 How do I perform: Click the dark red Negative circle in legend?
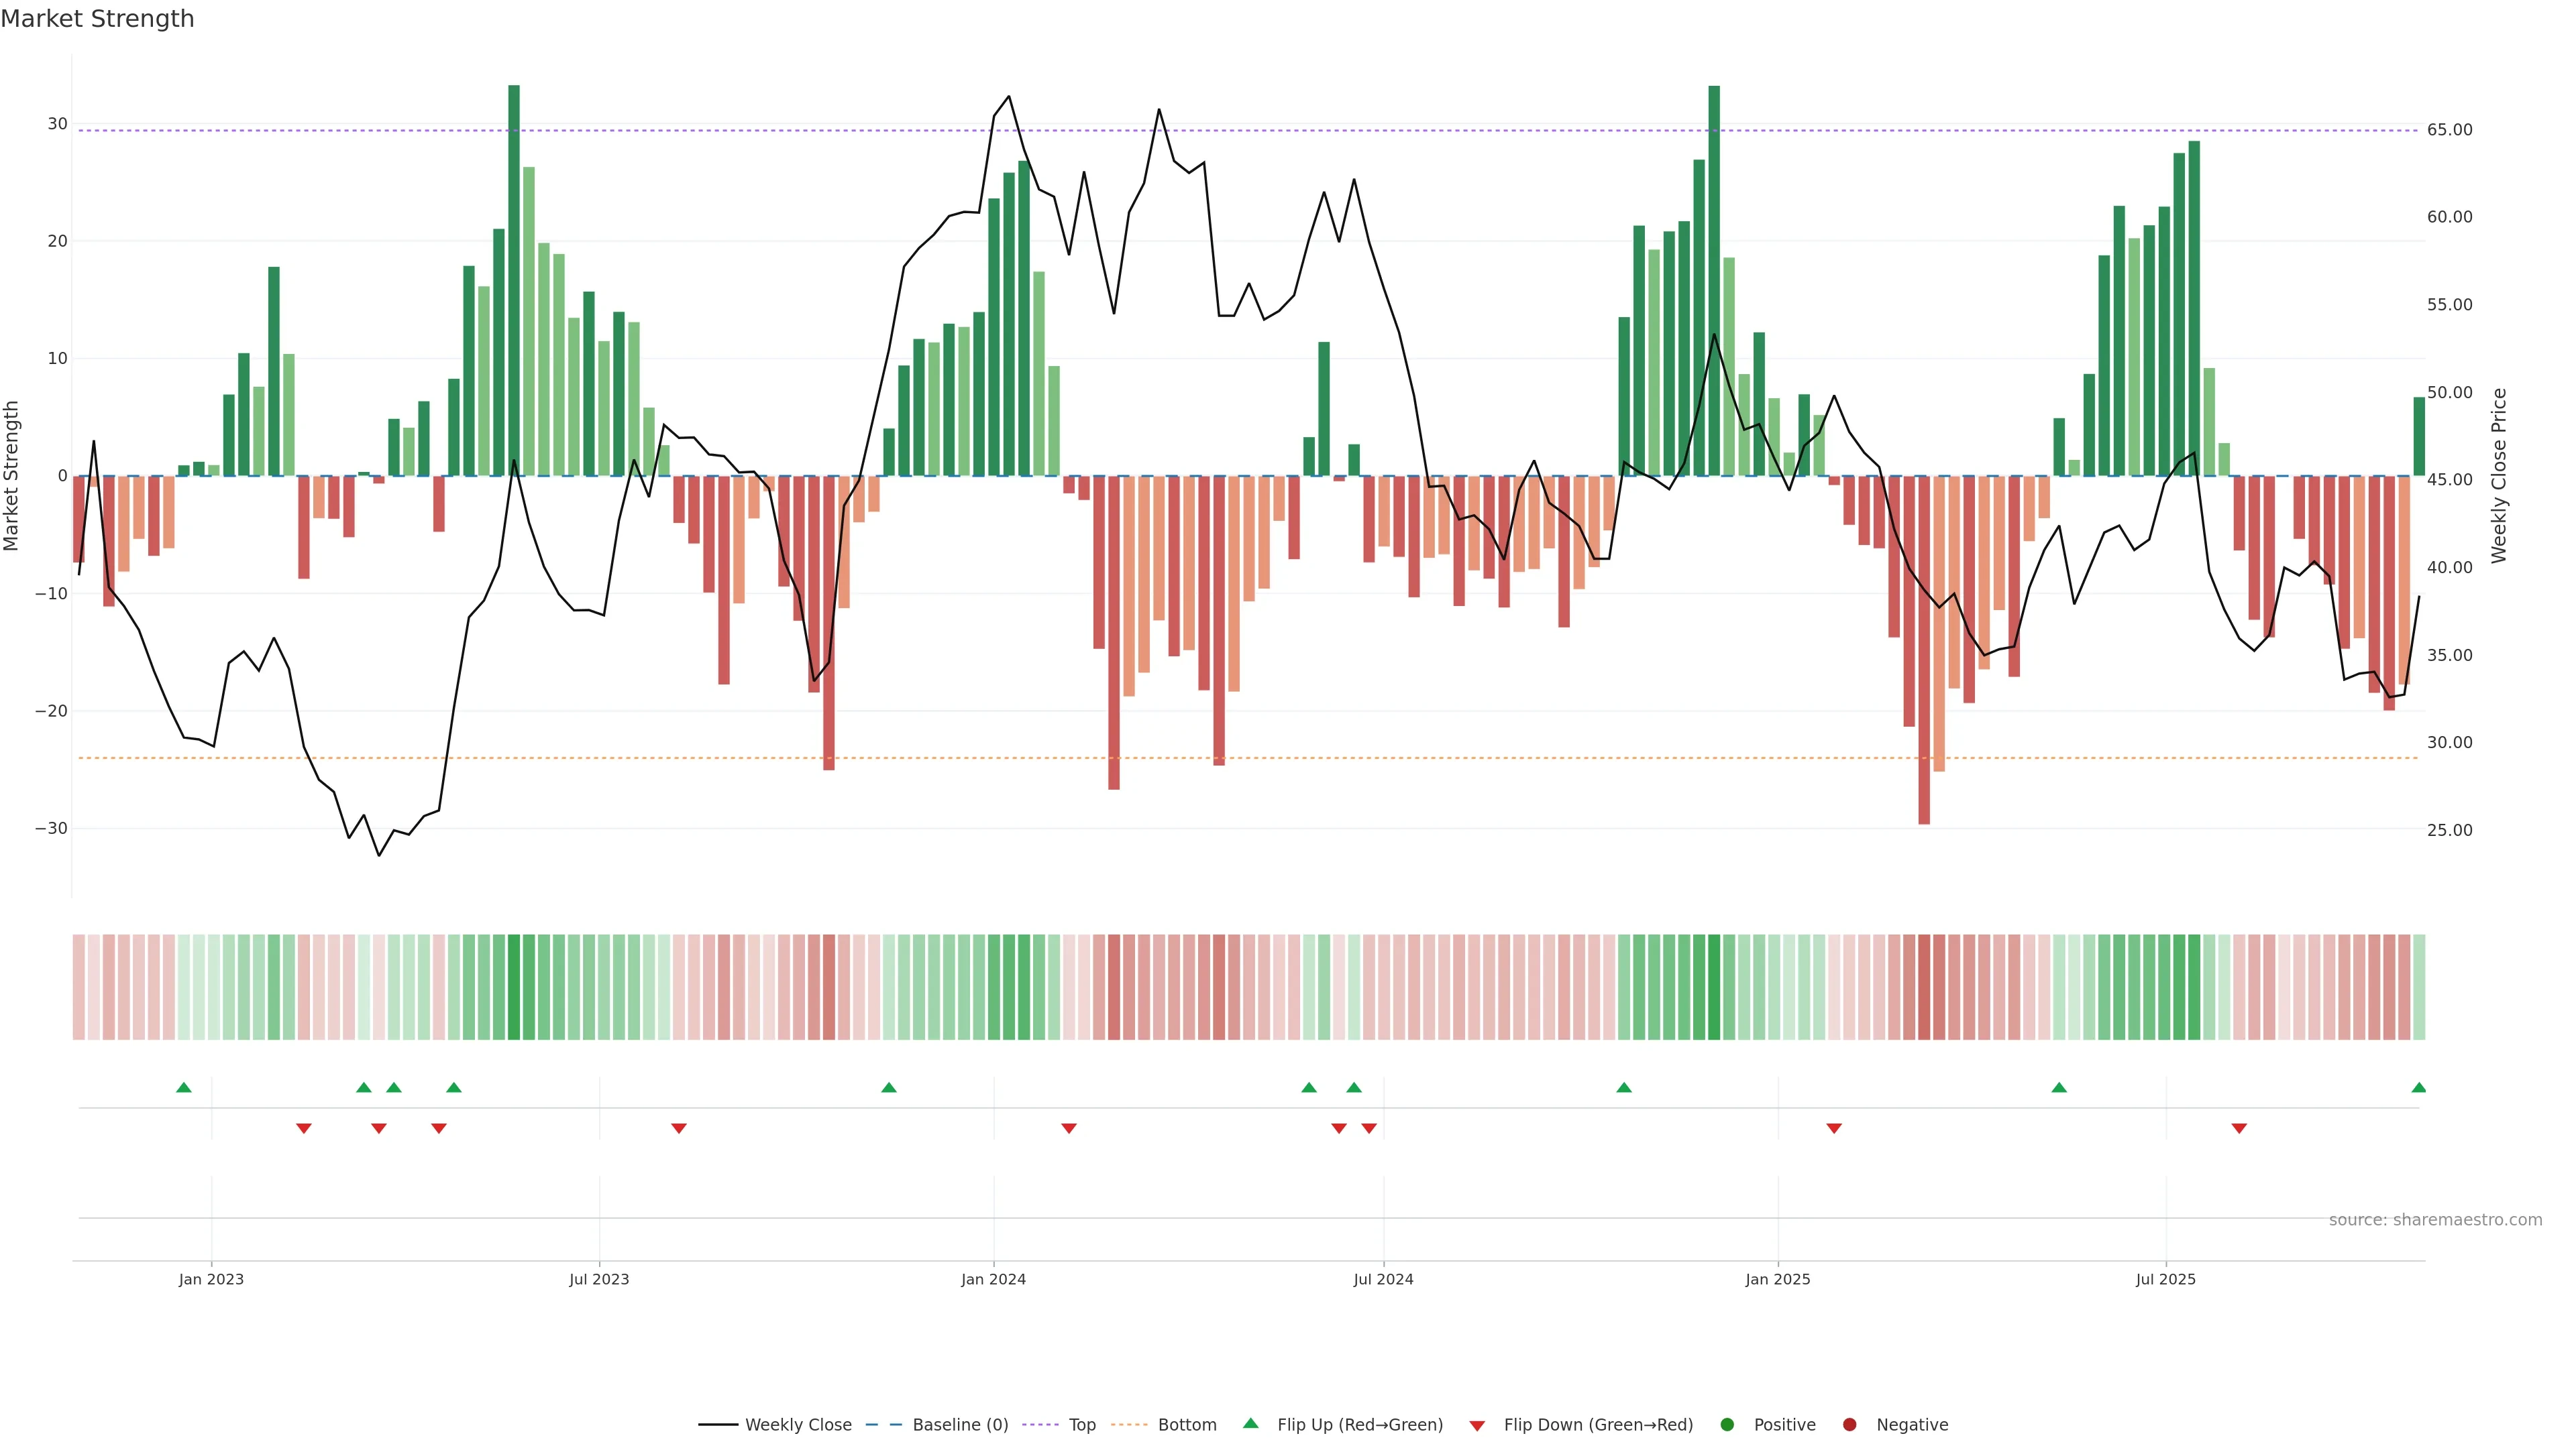point(1849,1425)
